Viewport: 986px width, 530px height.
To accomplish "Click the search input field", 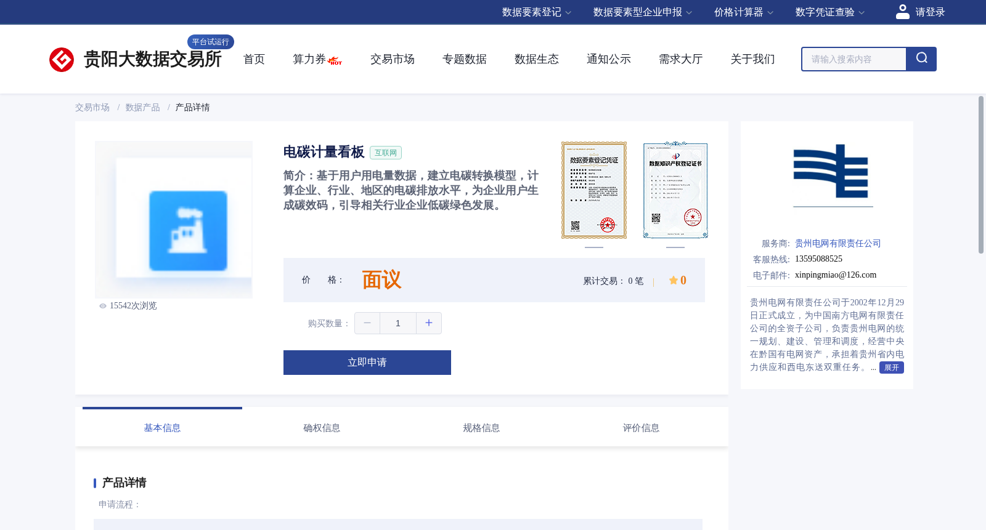I will pos(854,59).
